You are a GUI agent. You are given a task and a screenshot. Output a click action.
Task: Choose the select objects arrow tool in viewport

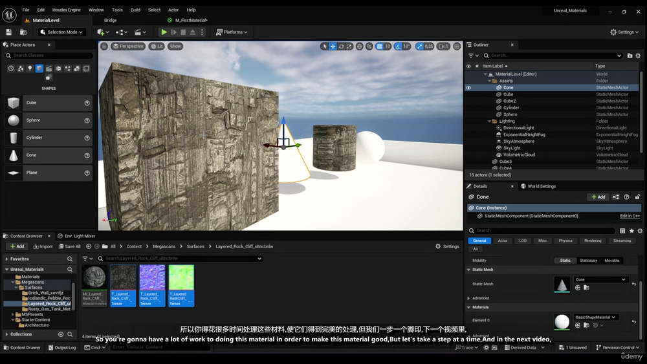(325, 46)
